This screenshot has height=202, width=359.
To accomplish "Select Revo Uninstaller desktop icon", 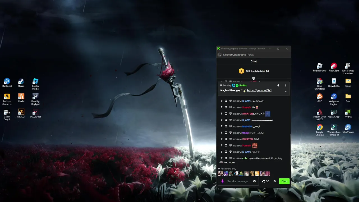I will [x=319, y=84].
